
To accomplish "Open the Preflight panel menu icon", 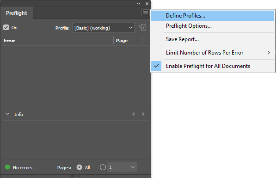I will point(145,12).
